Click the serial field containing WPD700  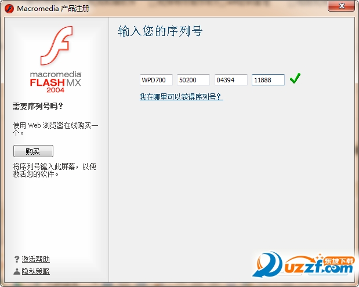point(156,80)
